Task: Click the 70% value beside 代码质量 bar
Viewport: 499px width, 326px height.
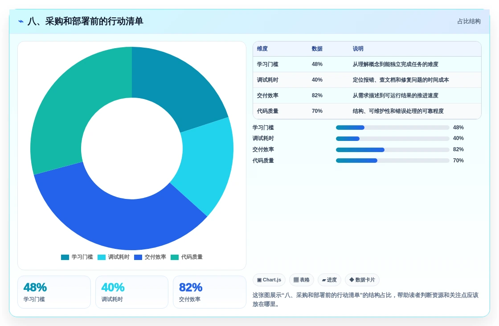Action: [x=458, y=161]
